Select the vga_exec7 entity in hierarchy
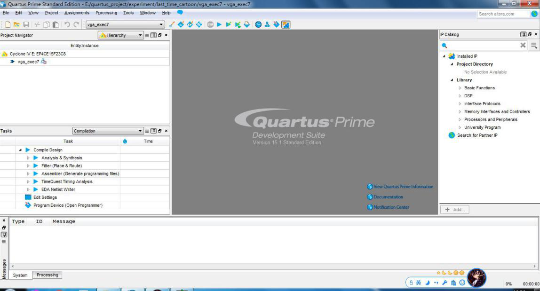Screen dimensions: 540x291 (x=28, y=62)
